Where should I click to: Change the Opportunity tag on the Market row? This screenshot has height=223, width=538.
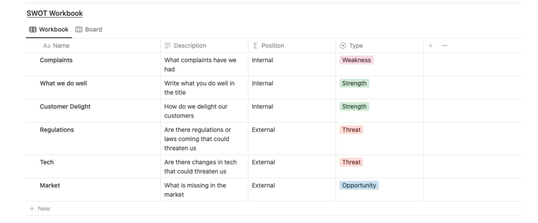coord(359,186)
